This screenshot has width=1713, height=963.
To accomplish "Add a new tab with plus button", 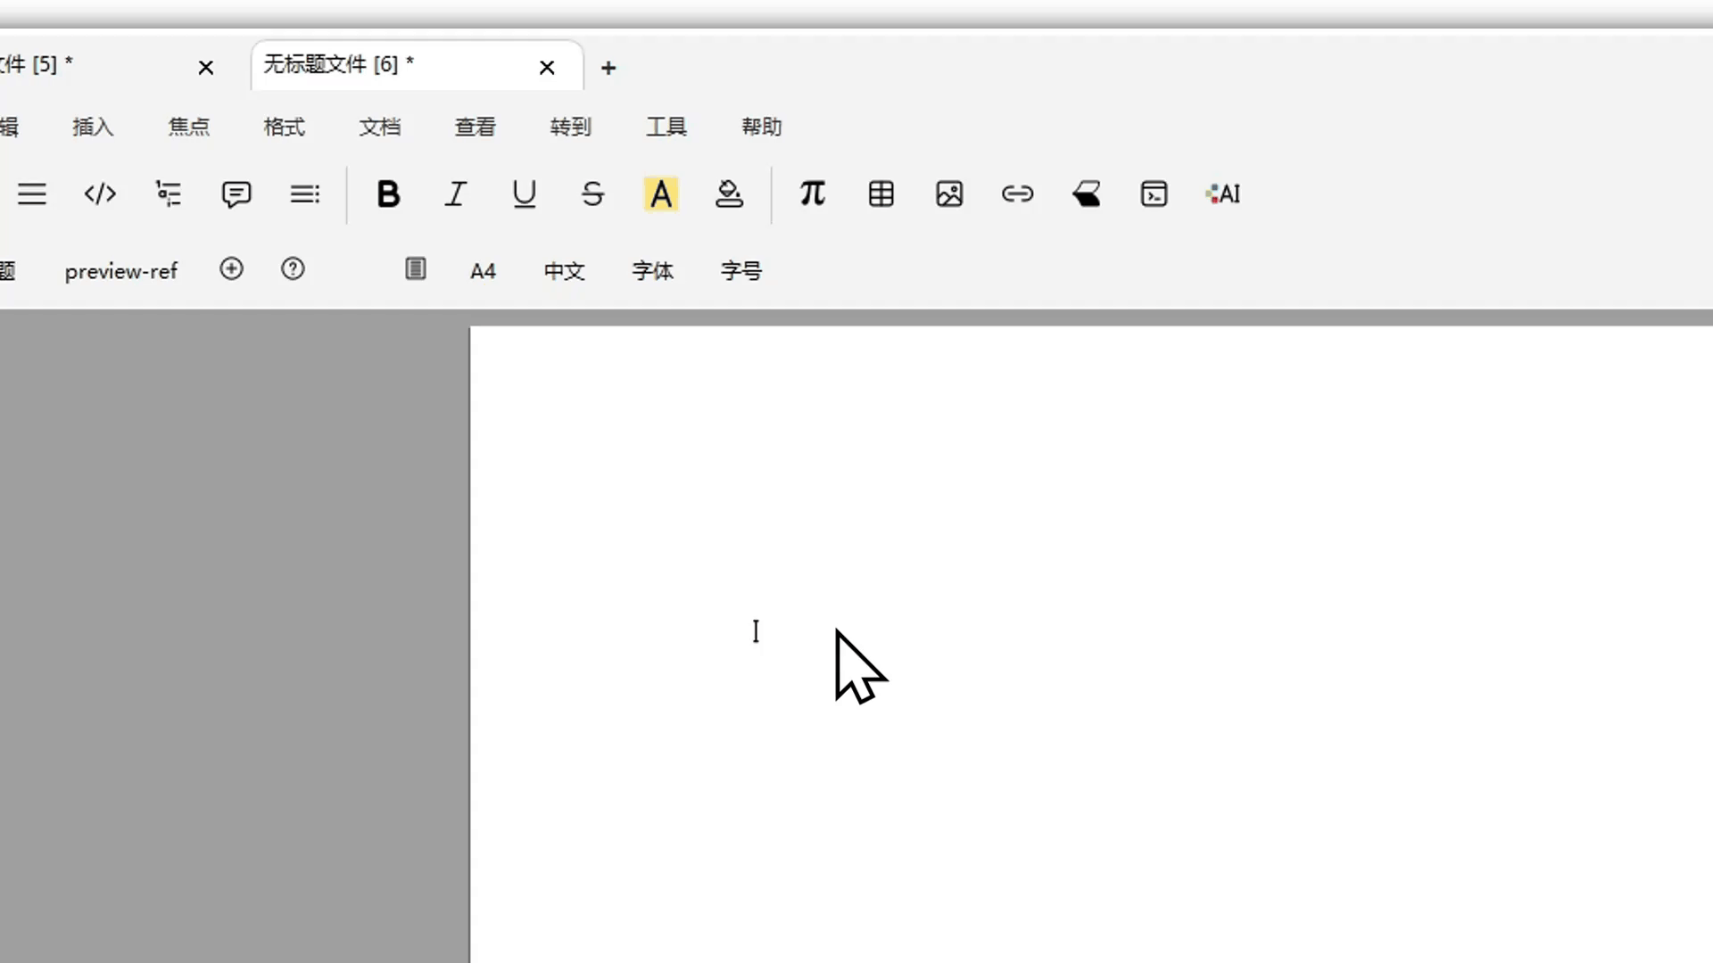I will [608, 68].
